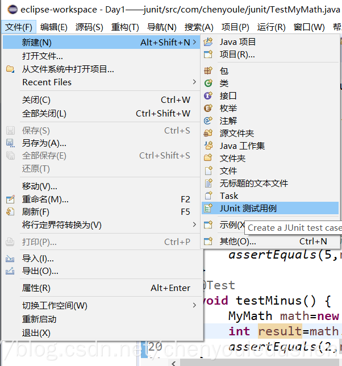
Task: Open the 运行(R) menu
Action: [x=272, y=27]
